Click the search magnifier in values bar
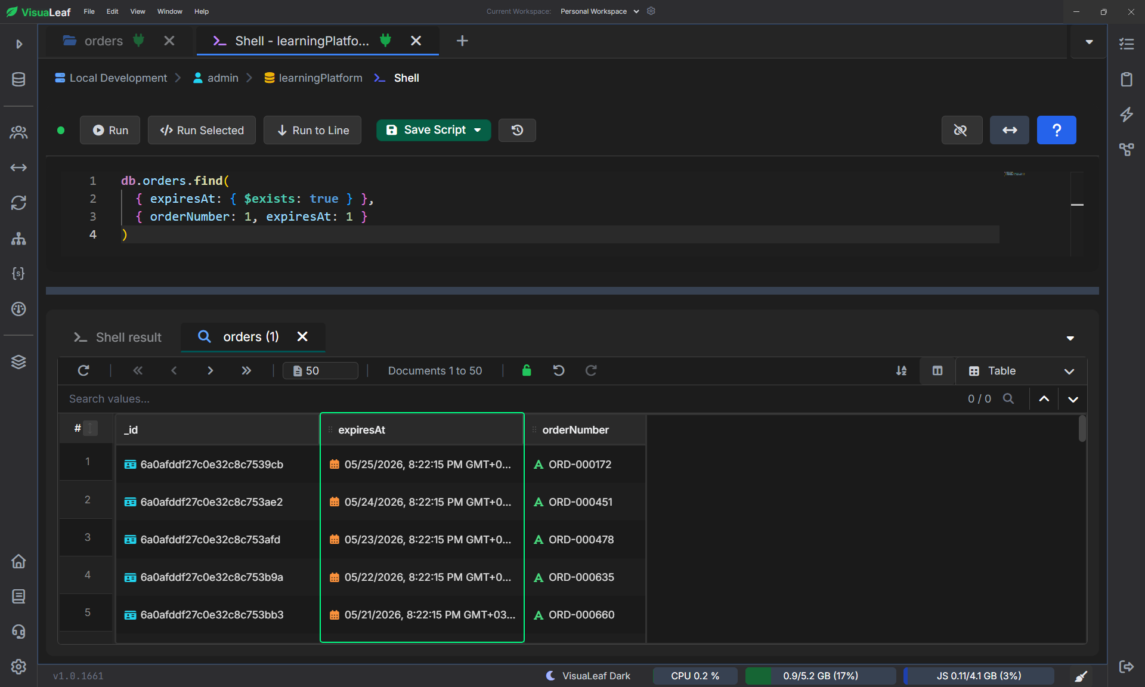Screen dimensions: 1145x687 point(1008,398)
